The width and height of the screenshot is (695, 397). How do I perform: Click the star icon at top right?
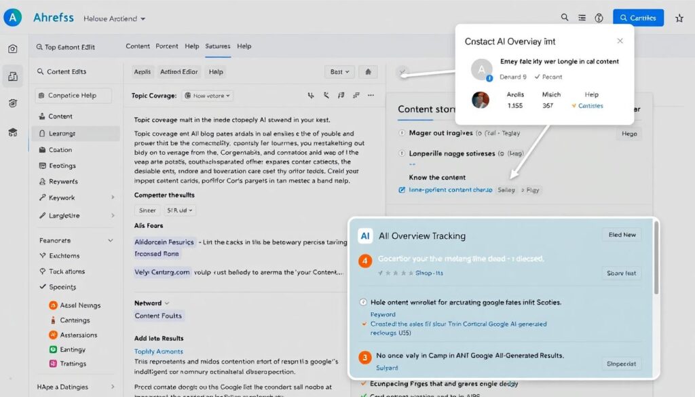click(679, 18)
